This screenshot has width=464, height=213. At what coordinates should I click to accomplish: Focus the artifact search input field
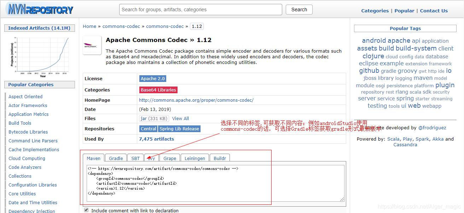point(201,10)
